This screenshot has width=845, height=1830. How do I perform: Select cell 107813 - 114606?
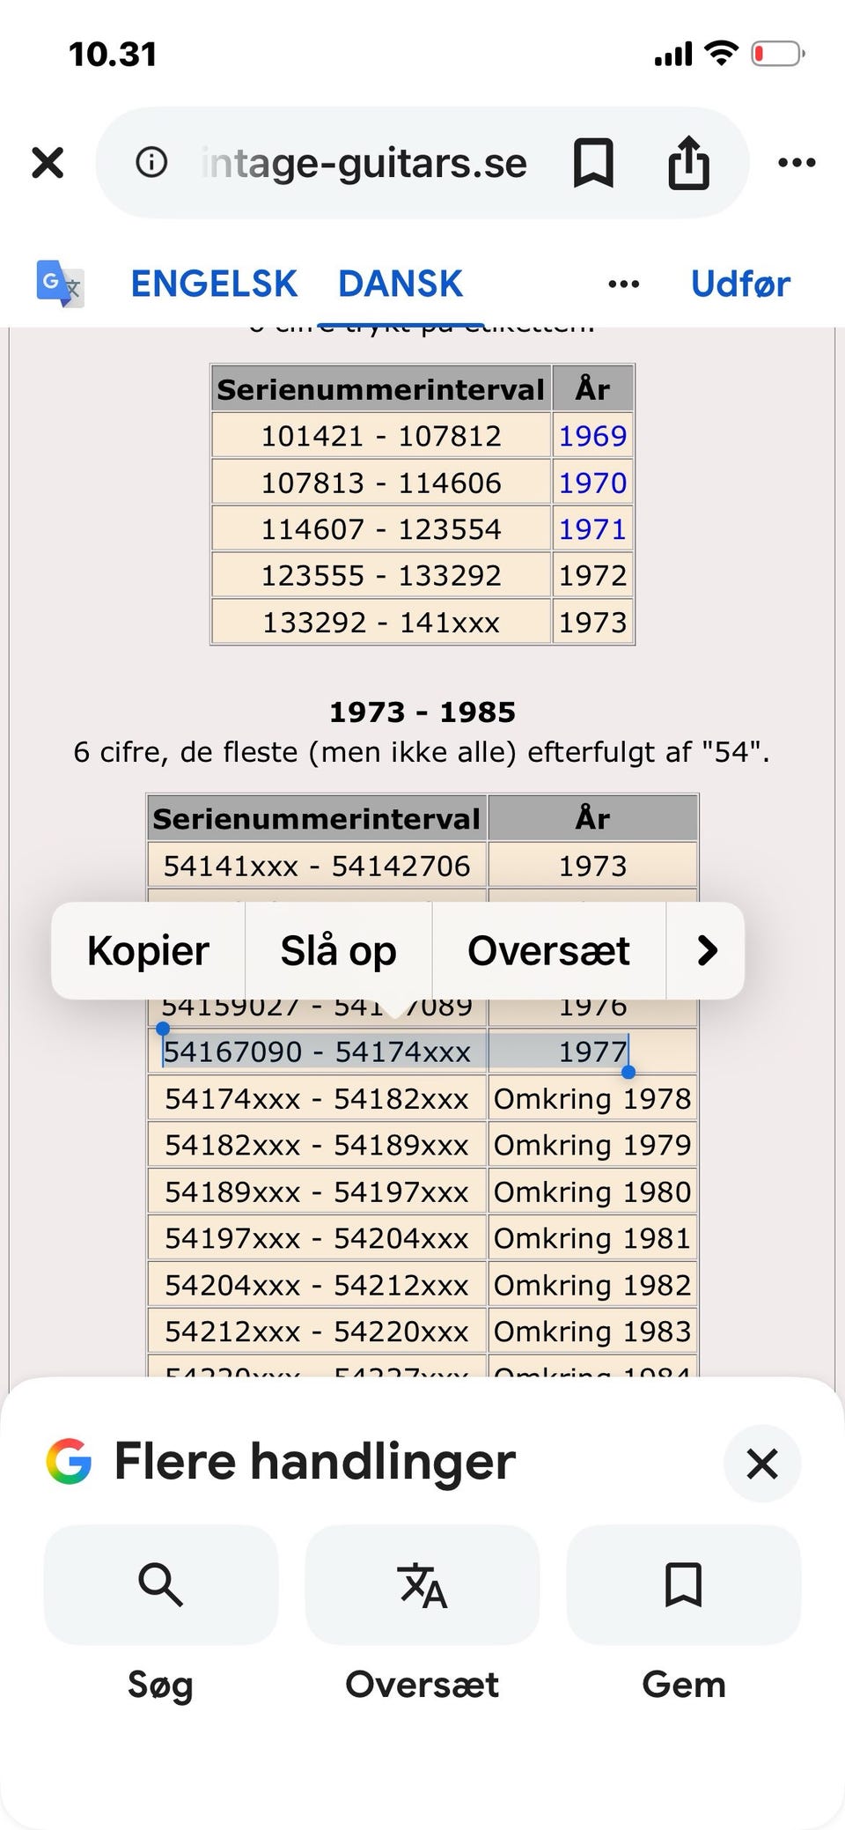(381, 483)
